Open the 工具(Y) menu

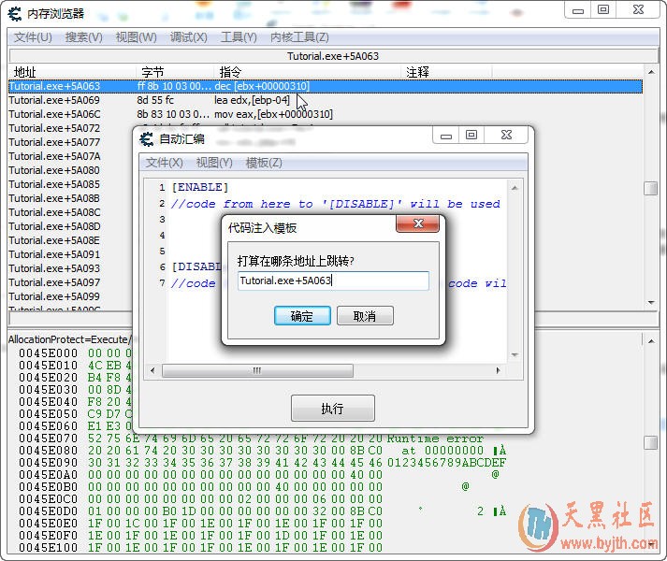[239, 37]
